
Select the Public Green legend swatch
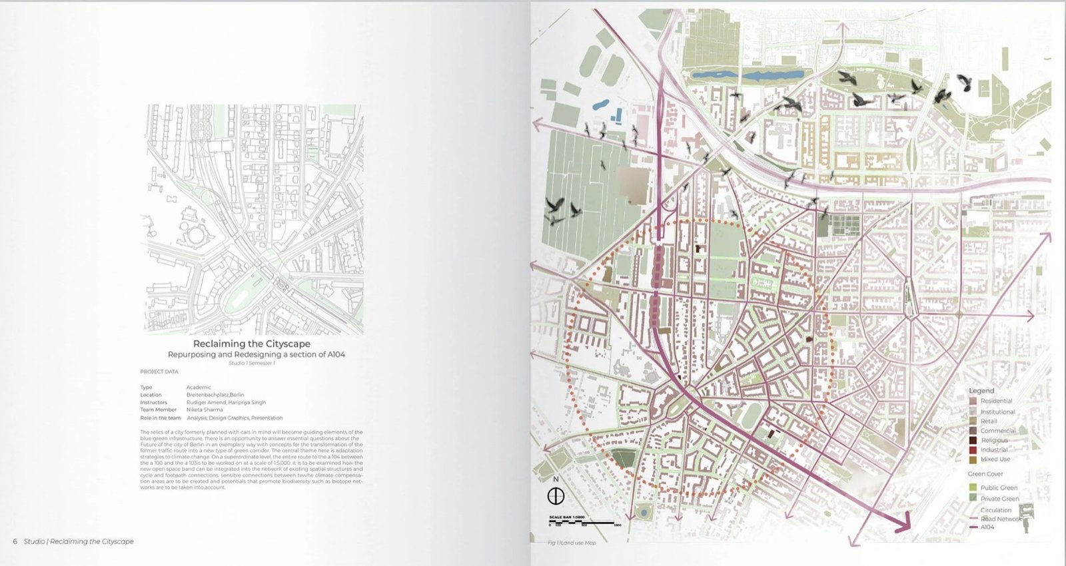(x=973, y=487)
